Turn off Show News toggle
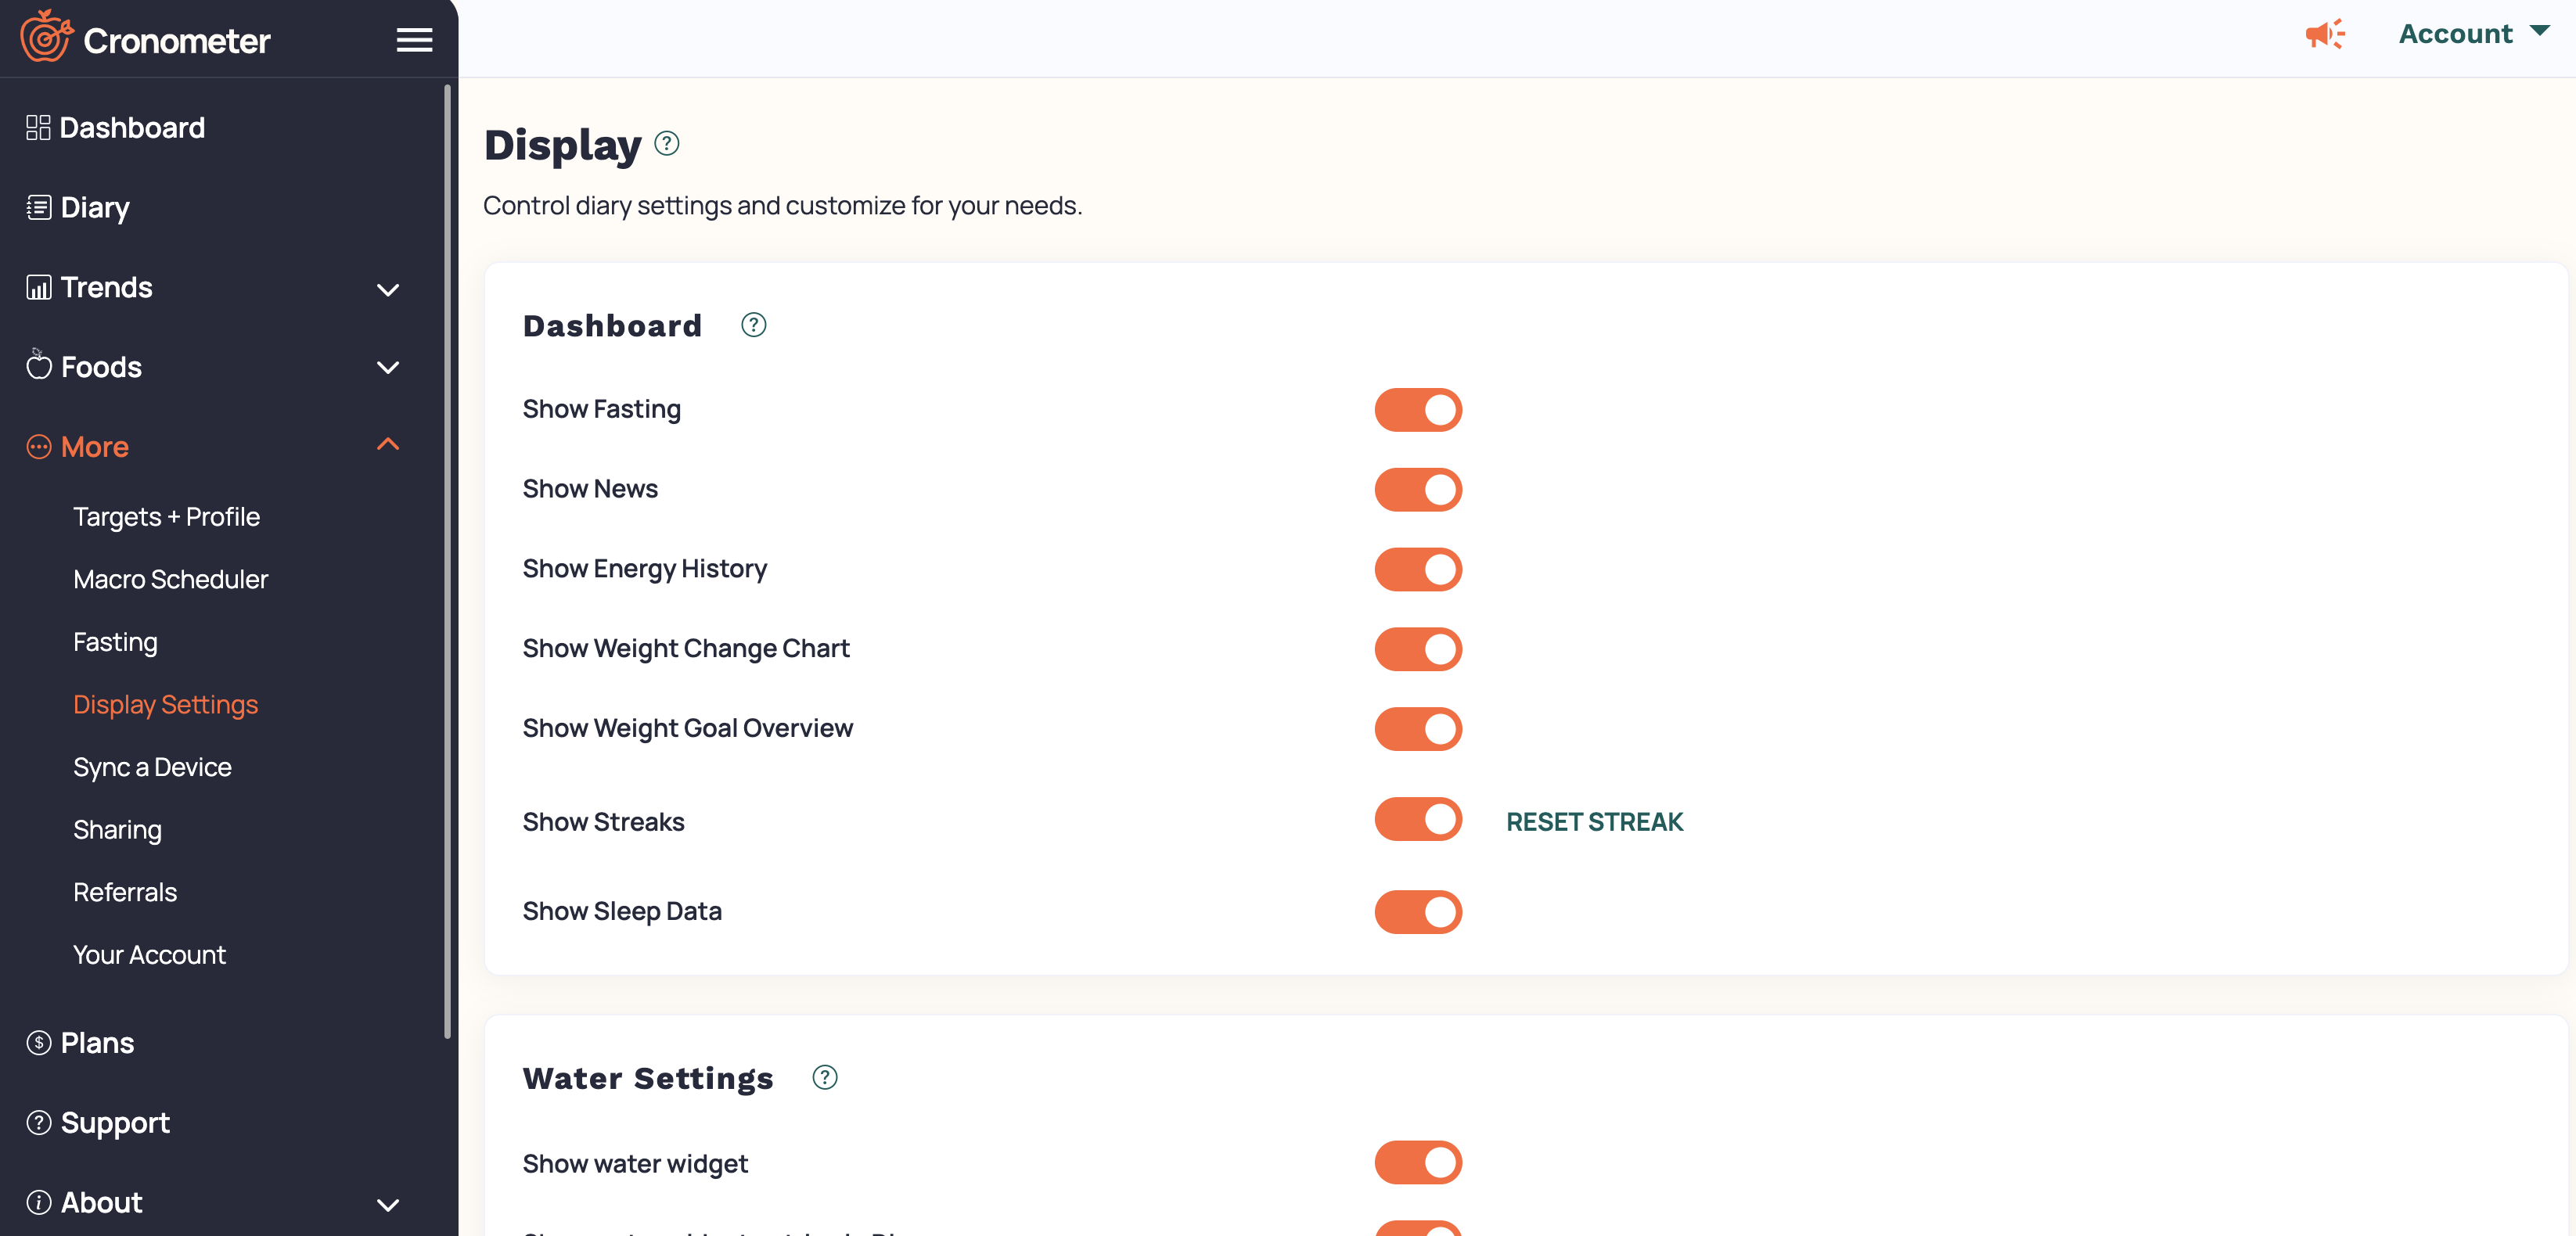 coord(1418,490)
